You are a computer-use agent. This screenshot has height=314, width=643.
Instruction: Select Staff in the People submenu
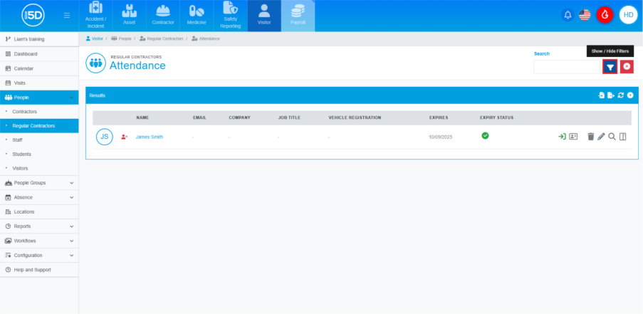click(x=18, y=140)
